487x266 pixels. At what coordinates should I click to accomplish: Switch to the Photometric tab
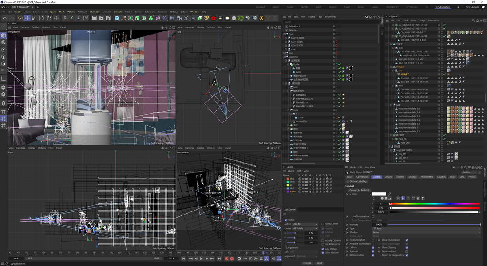(427, 177)
